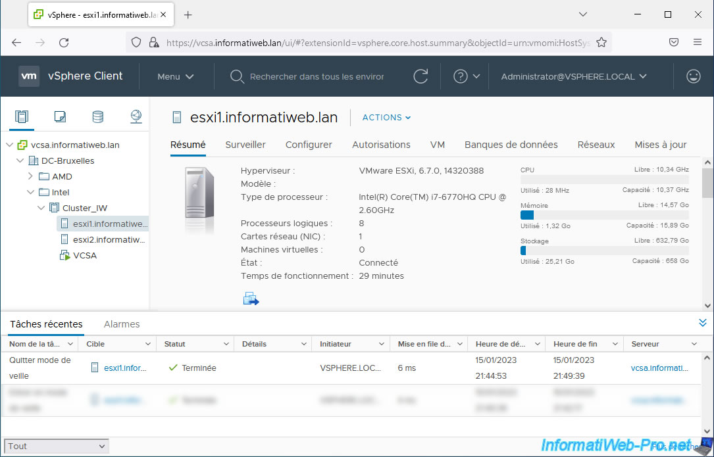Switch to the Réseaux tab
The height and width of the screenshot is (457, 714).
pyautogui.click(x=596, y=145)
